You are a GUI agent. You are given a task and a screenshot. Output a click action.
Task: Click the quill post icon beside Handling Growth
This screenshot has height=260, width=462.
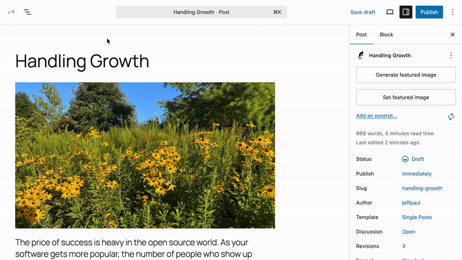(360, 55)
